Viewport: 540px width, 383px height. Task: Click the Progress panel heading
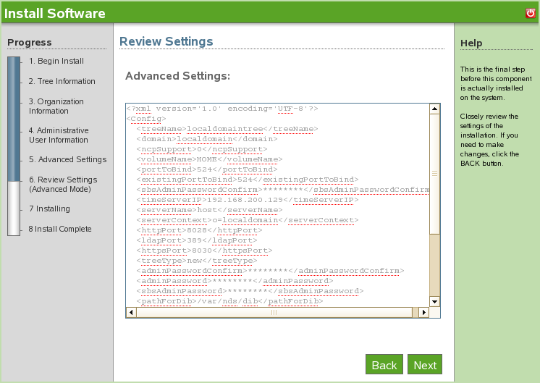30,43
